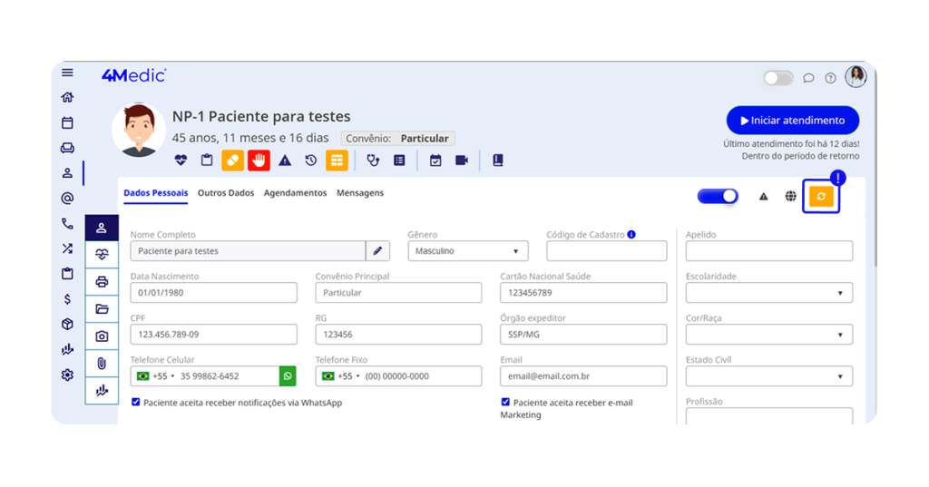Uncheck WhatsApp notifications consent checkbox
The height and width of the screenshot is (487, 929).
click(x=136, y=402)
